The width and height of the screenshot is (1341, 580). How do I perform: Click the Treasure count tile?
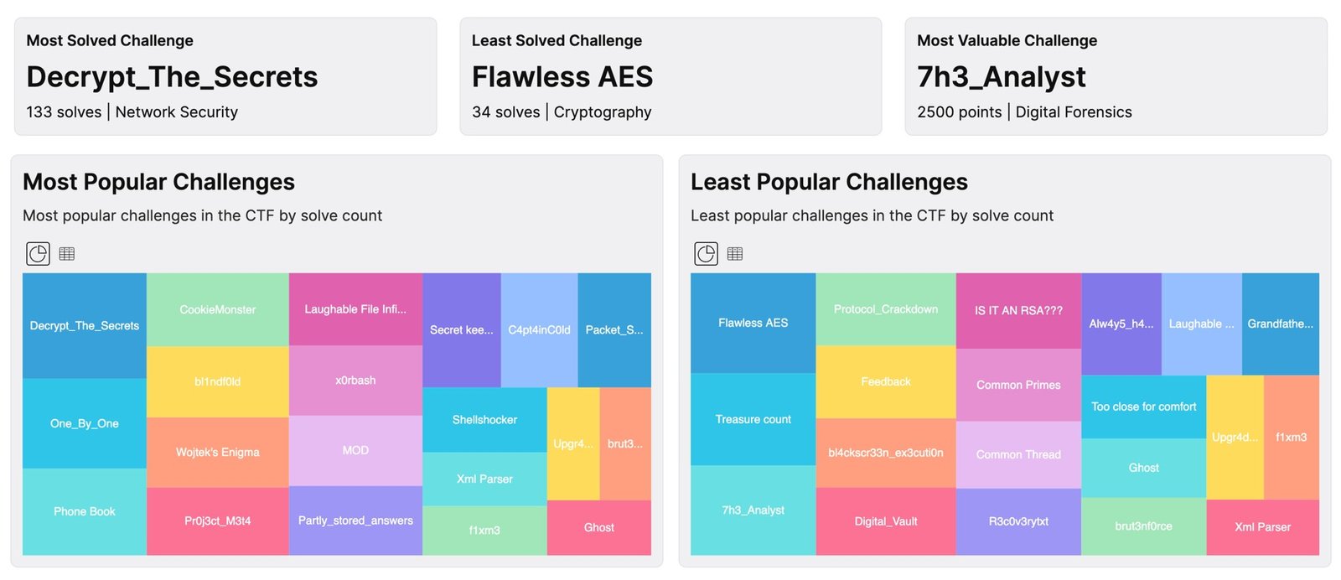(x=753, y=419)
